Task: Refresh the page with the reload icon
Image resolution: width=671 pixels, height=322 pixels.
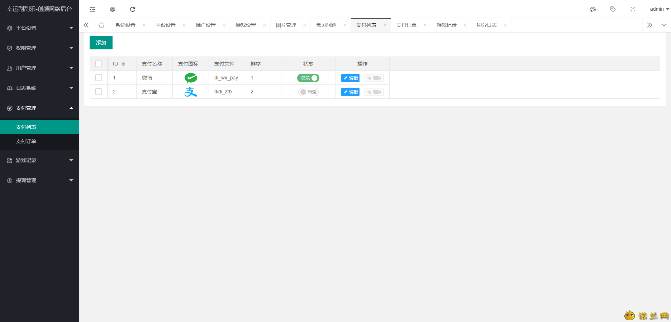Action: point(133,9)
